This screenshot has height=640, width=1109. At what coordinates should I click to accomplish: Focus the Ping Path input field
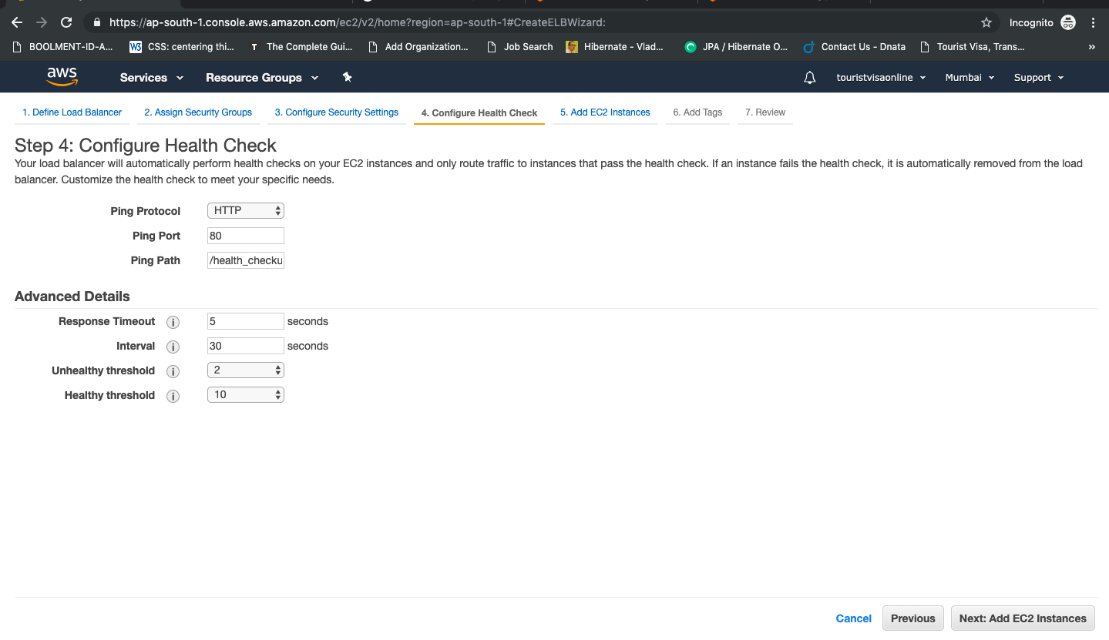coord(246,260)
